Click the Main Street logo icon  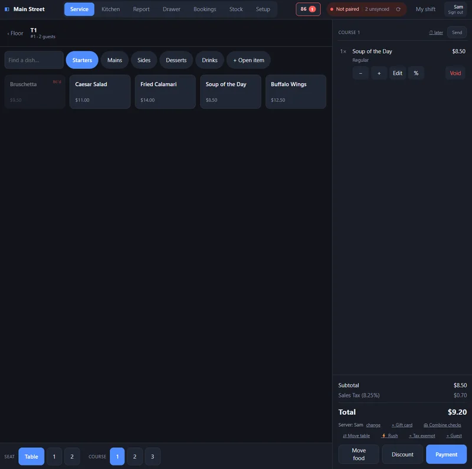pos(7,9)
